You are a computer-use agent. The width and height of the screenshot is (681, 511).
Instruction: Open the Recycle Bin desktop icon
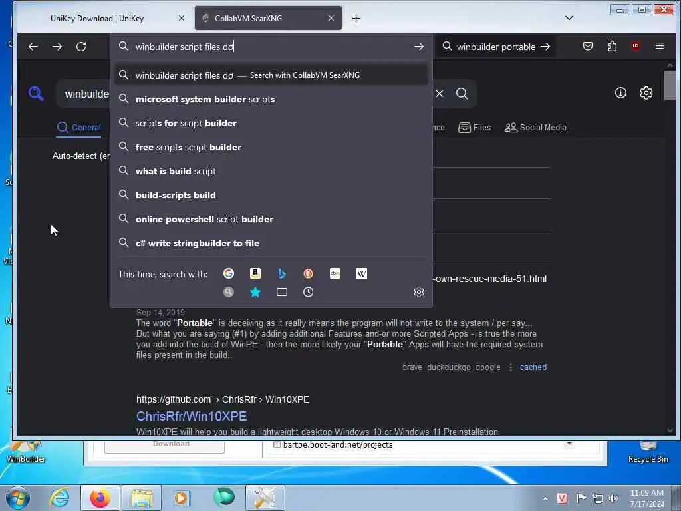[x=648, y=452]
